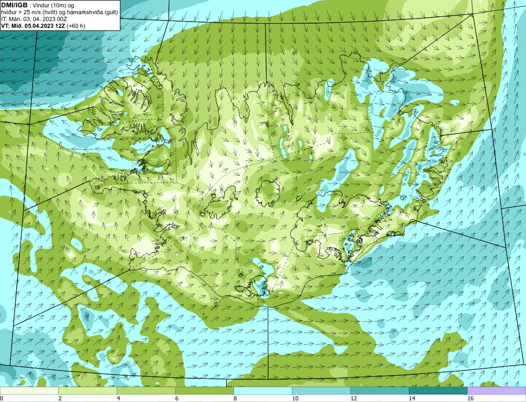This screenshot has width=526, height=402.
Task: Click the purple above-16 m/s legend swatch
Action: [497, 390]
